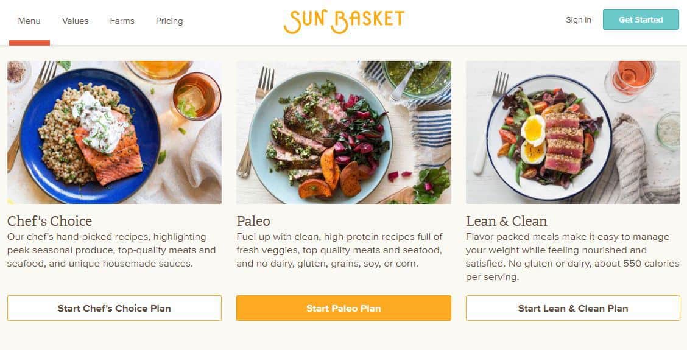
Task: Choose Start Lean & Clean Plan
Action: (x=572, y=308)
